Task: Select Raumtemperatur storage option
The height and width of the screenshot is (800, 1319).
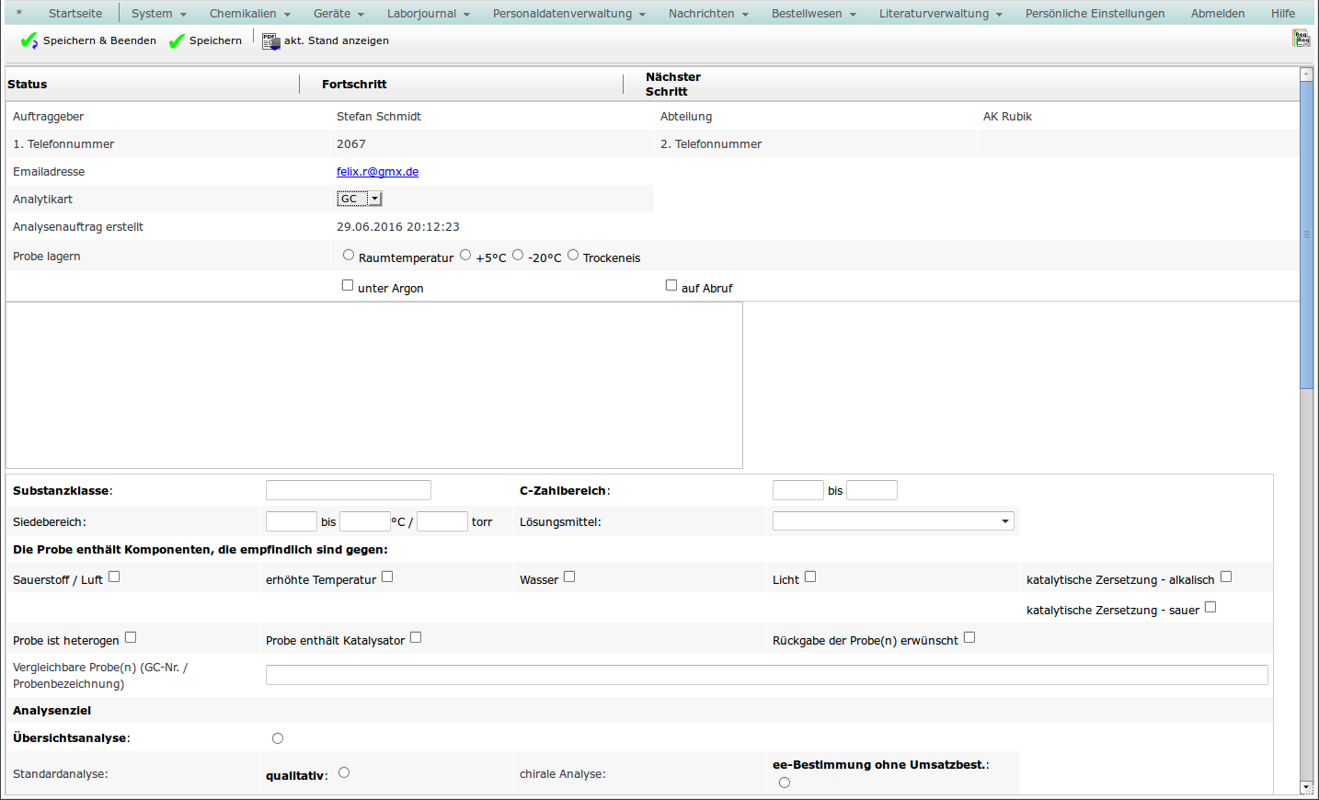Action: (349, 255)
